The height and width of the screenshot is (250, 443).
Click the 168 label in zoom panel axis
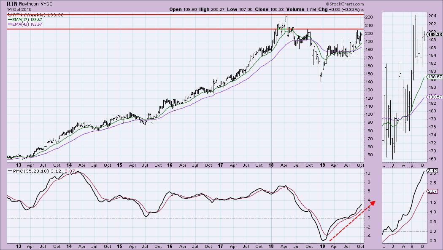pyautogui.click(x=432, y=159)
